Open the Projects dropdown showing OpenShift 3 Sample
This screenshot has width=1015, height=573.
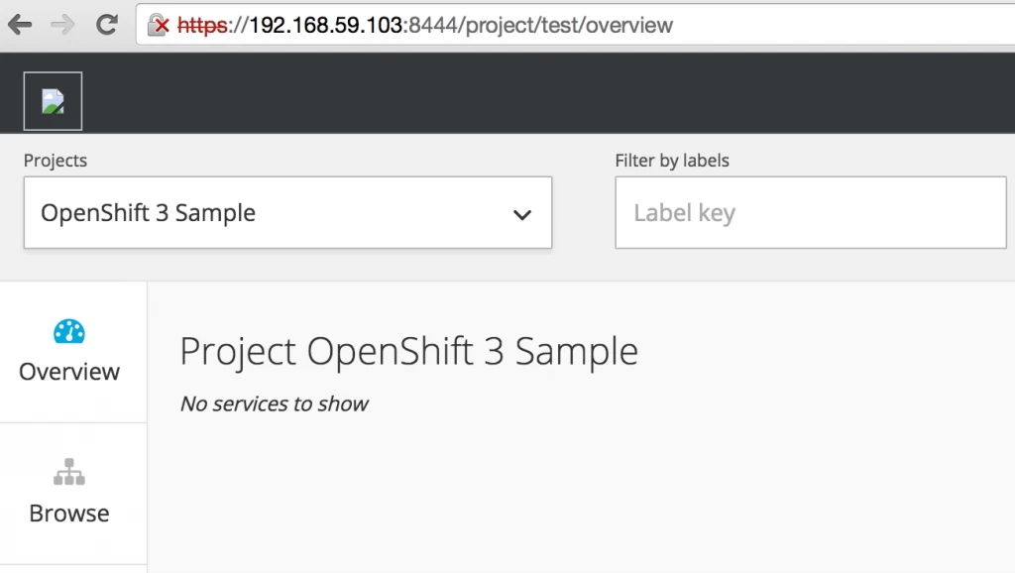[288, 212]
